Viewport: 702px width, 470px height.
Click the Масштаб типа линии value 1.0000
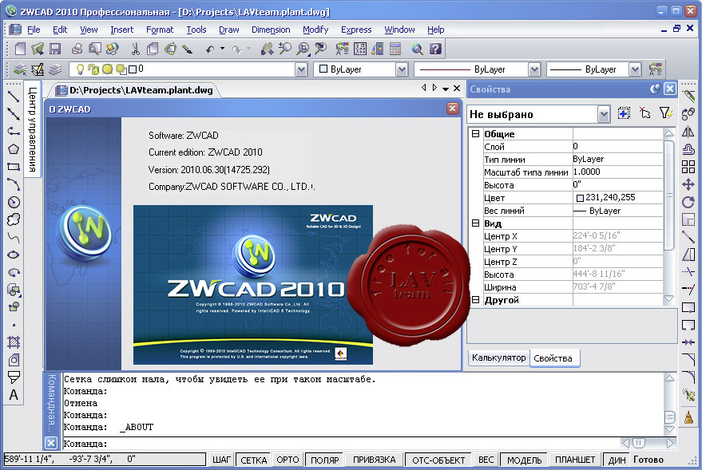point(618,172)
